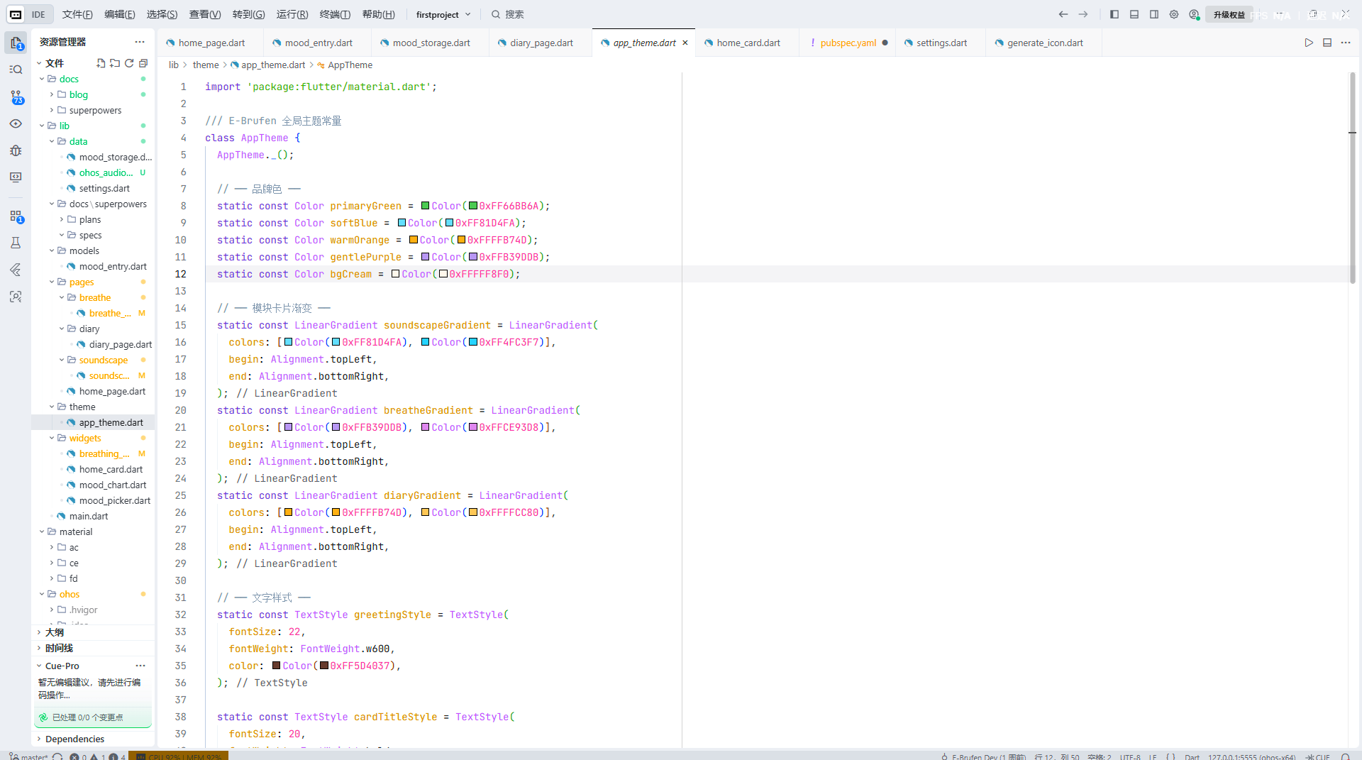
Task: Run the current file with the play icon
Action: click(1308, 43)
